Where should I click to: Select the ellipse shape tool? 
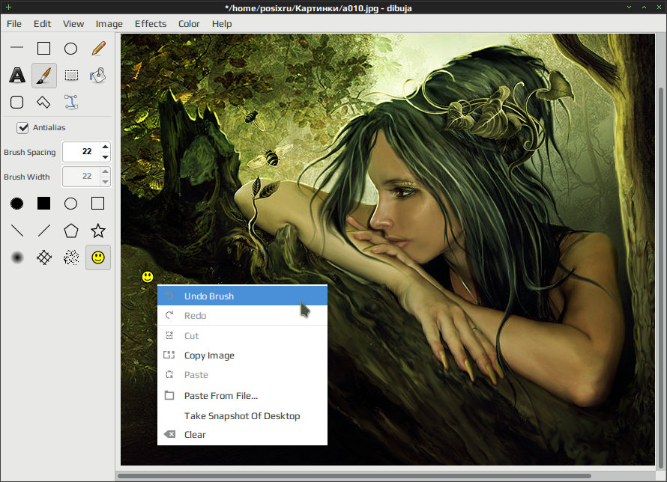click(70, 48)
